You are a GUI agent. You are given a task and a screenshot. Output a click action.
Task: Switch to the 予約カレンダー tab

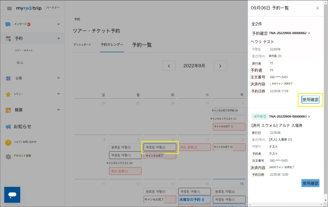(112, 45)
